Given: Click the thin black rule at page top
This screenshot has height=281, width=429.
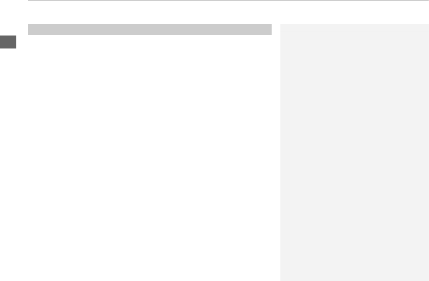Looking at the screenshot, I should [x=228, y=0].
